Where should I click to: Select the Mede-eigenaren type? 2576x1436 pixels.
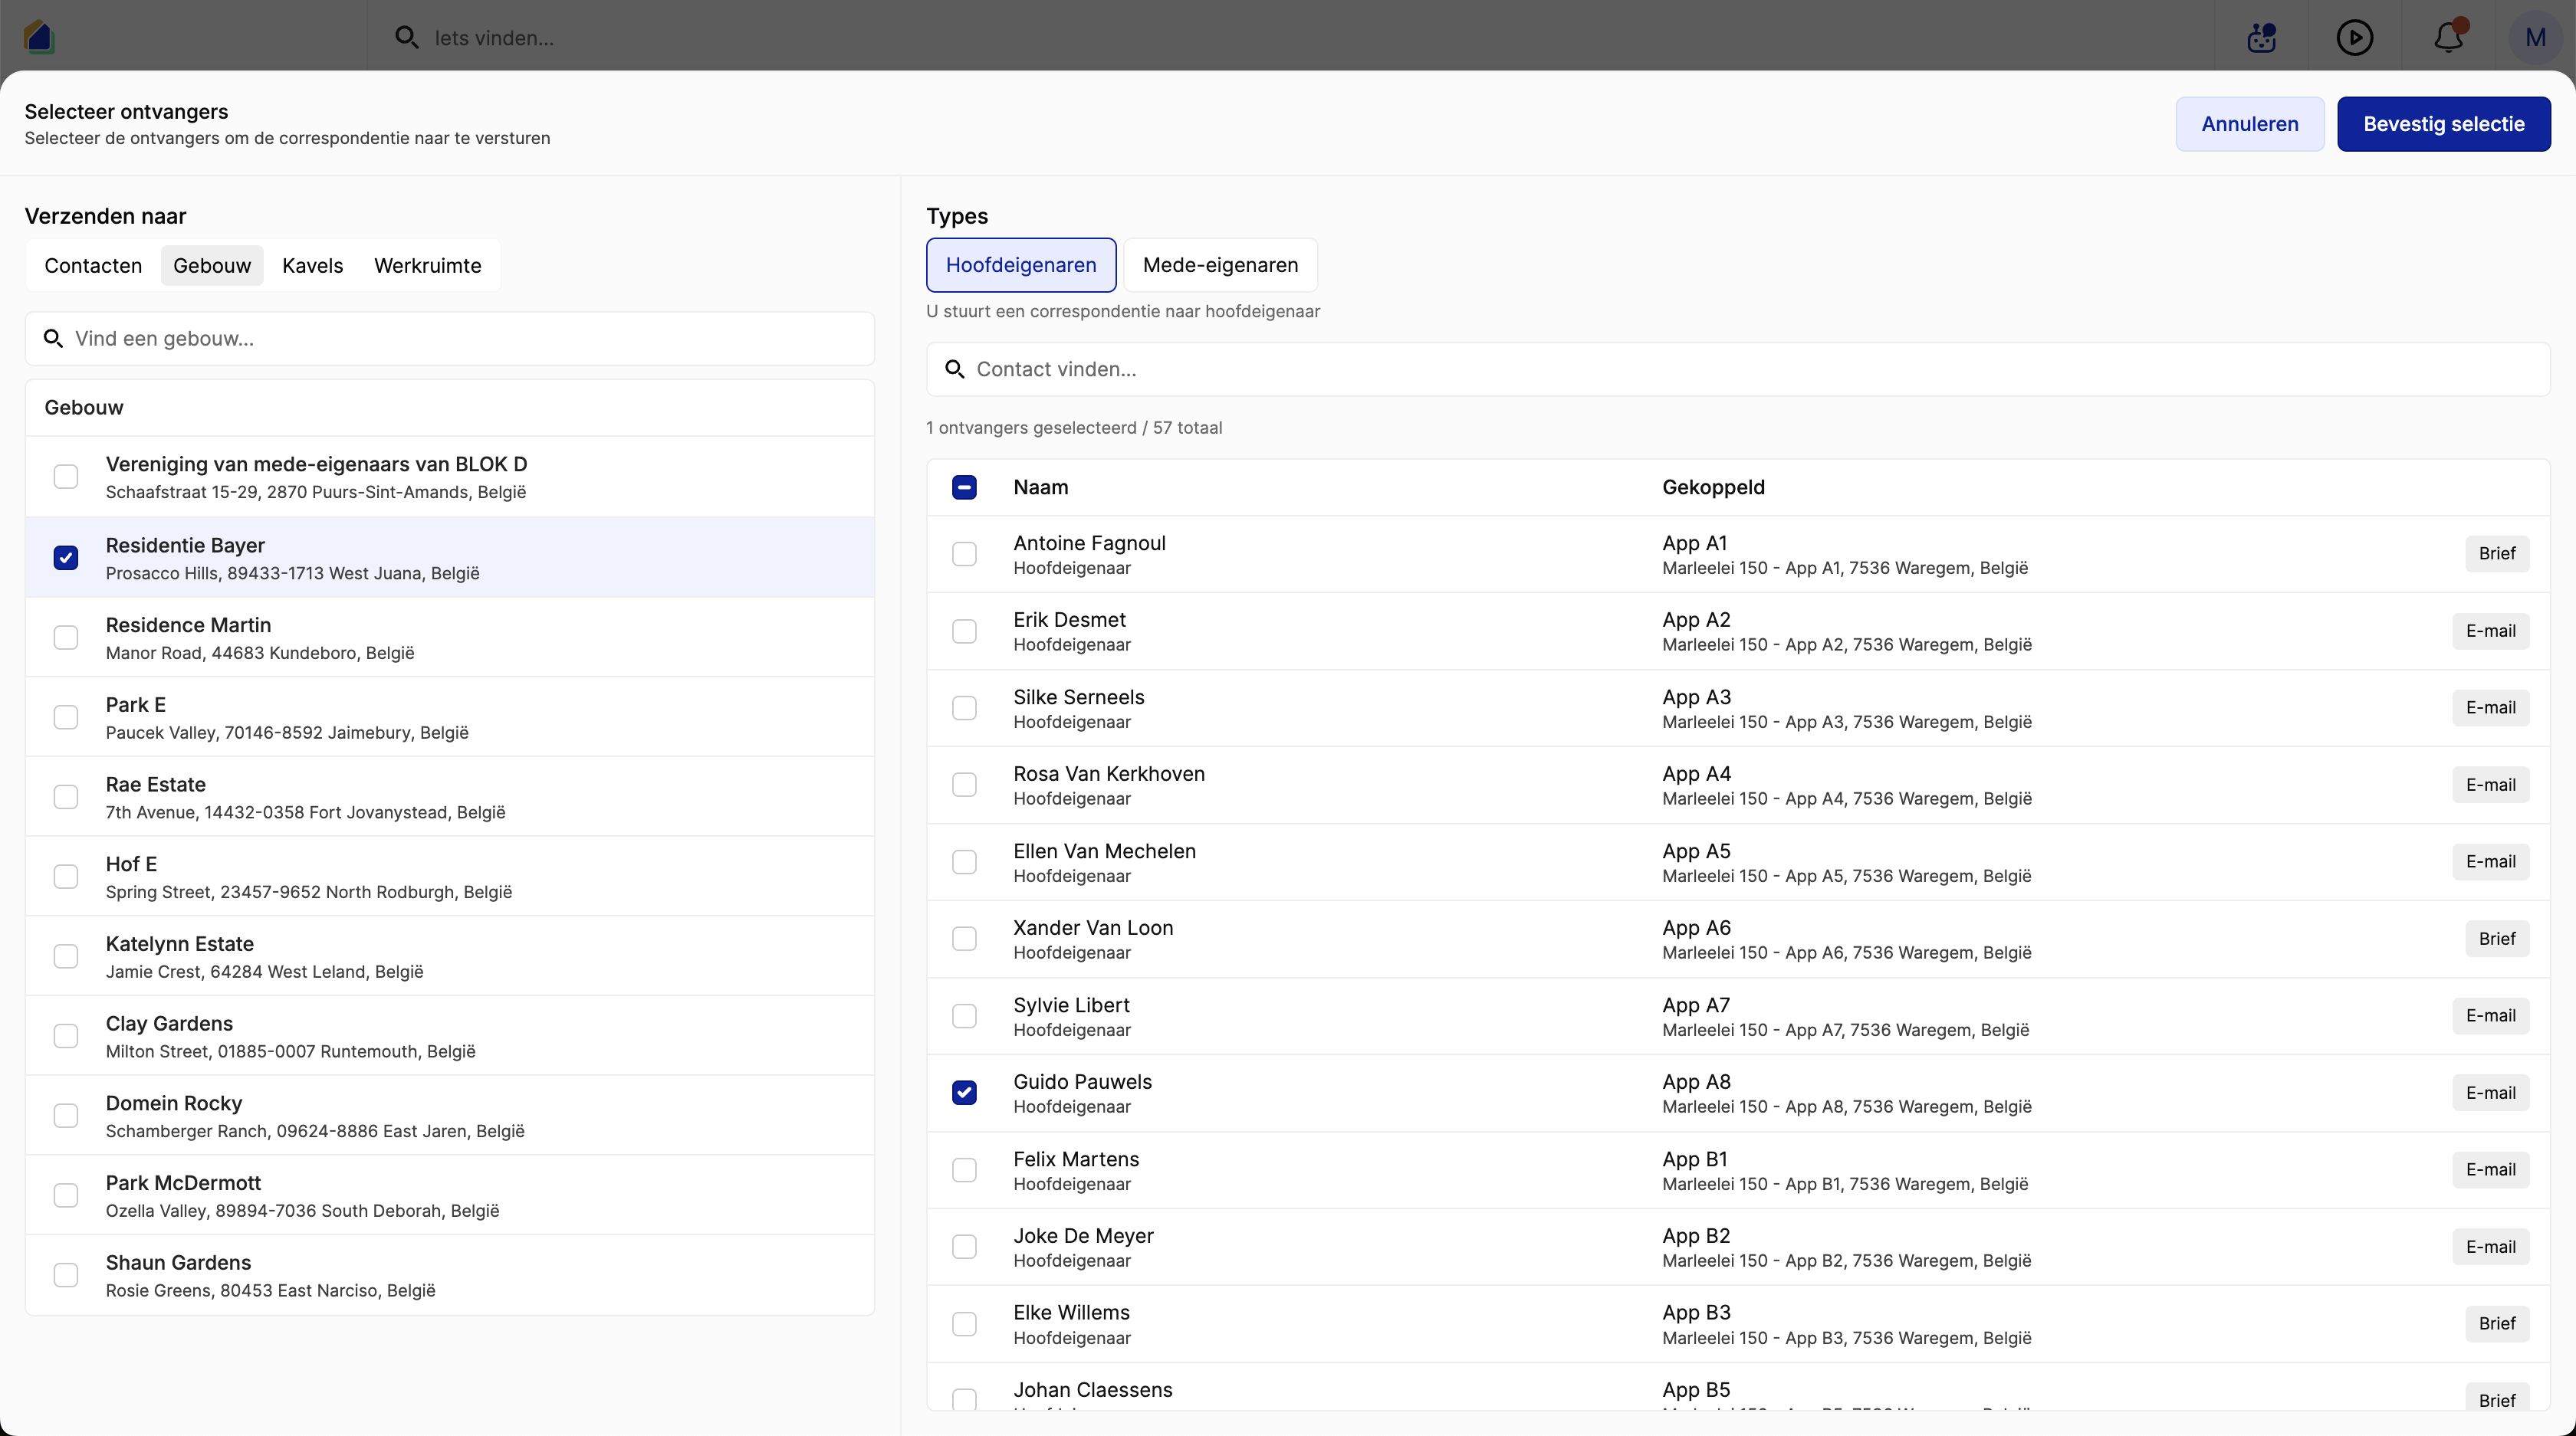[x=1220, y=265]
